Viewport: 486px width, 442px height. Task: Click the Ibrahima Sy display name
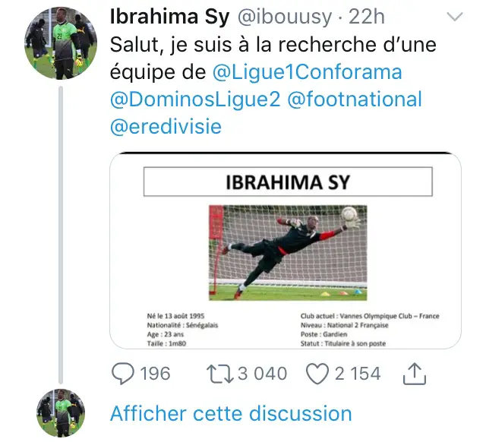[170, 17]
